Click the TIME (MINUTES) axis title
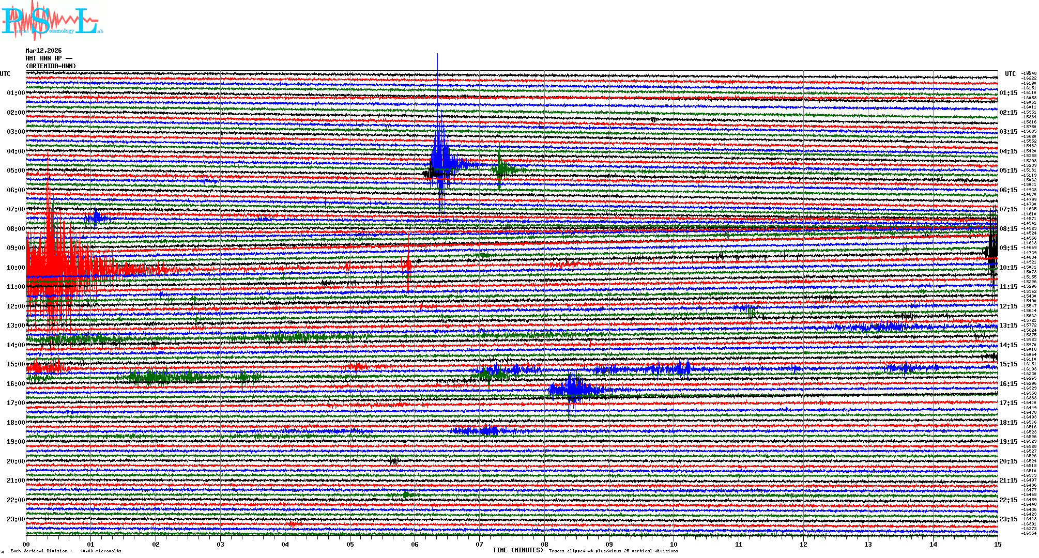This screenshot has height=558, width=1039. point(517,550)
